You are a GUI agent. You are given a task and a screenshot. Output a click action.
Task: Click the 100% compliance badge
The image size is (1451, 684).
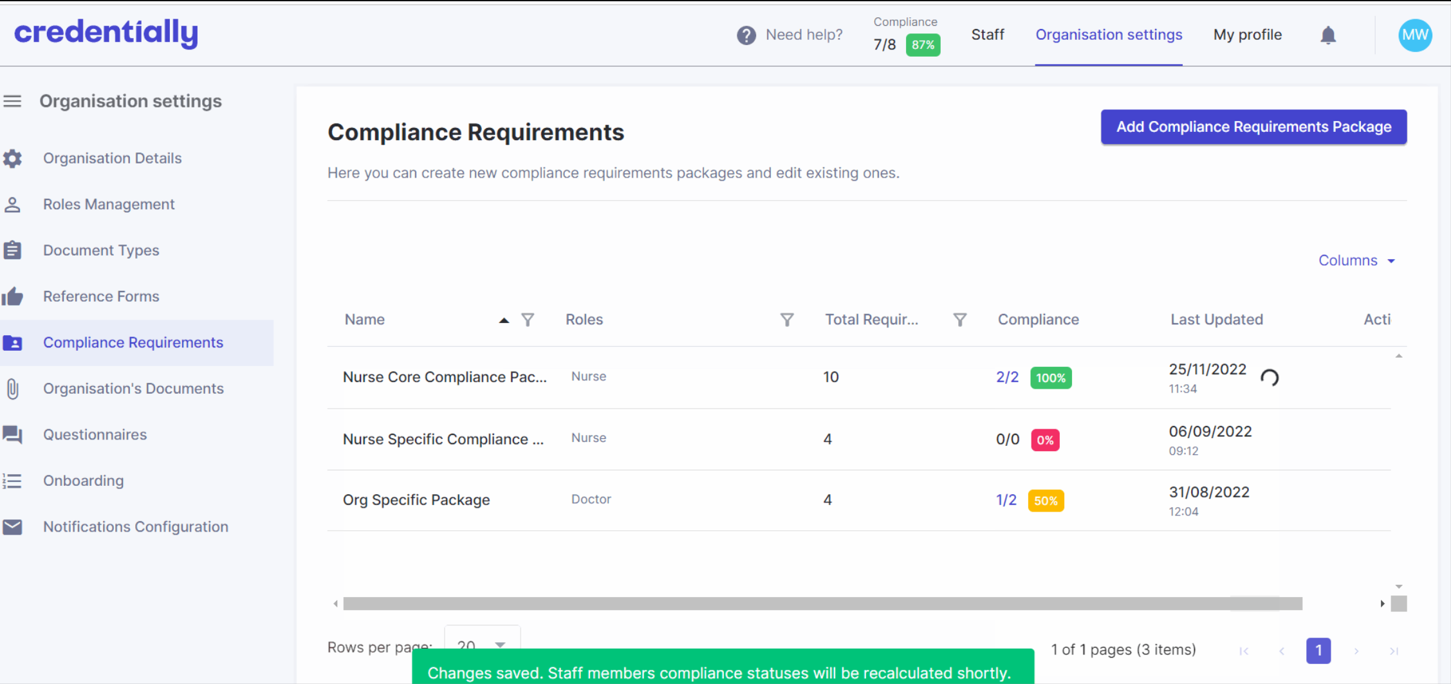pos(1051,378)
